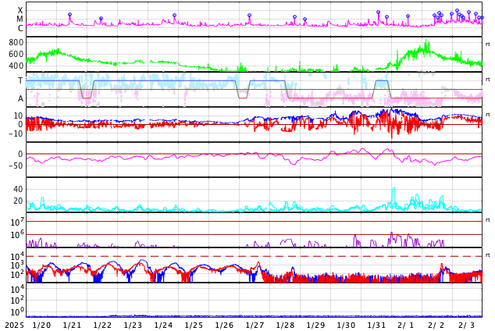Select the 1/30 date label
495x331 pixels.
click(346, 326)
